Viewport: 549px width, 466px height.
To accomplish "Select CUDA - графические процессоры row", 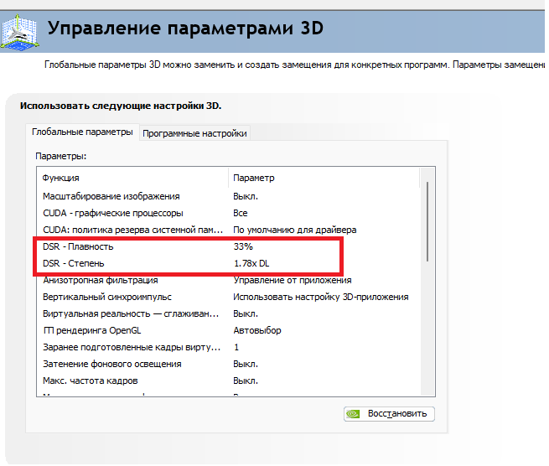I will pos(228,213).
